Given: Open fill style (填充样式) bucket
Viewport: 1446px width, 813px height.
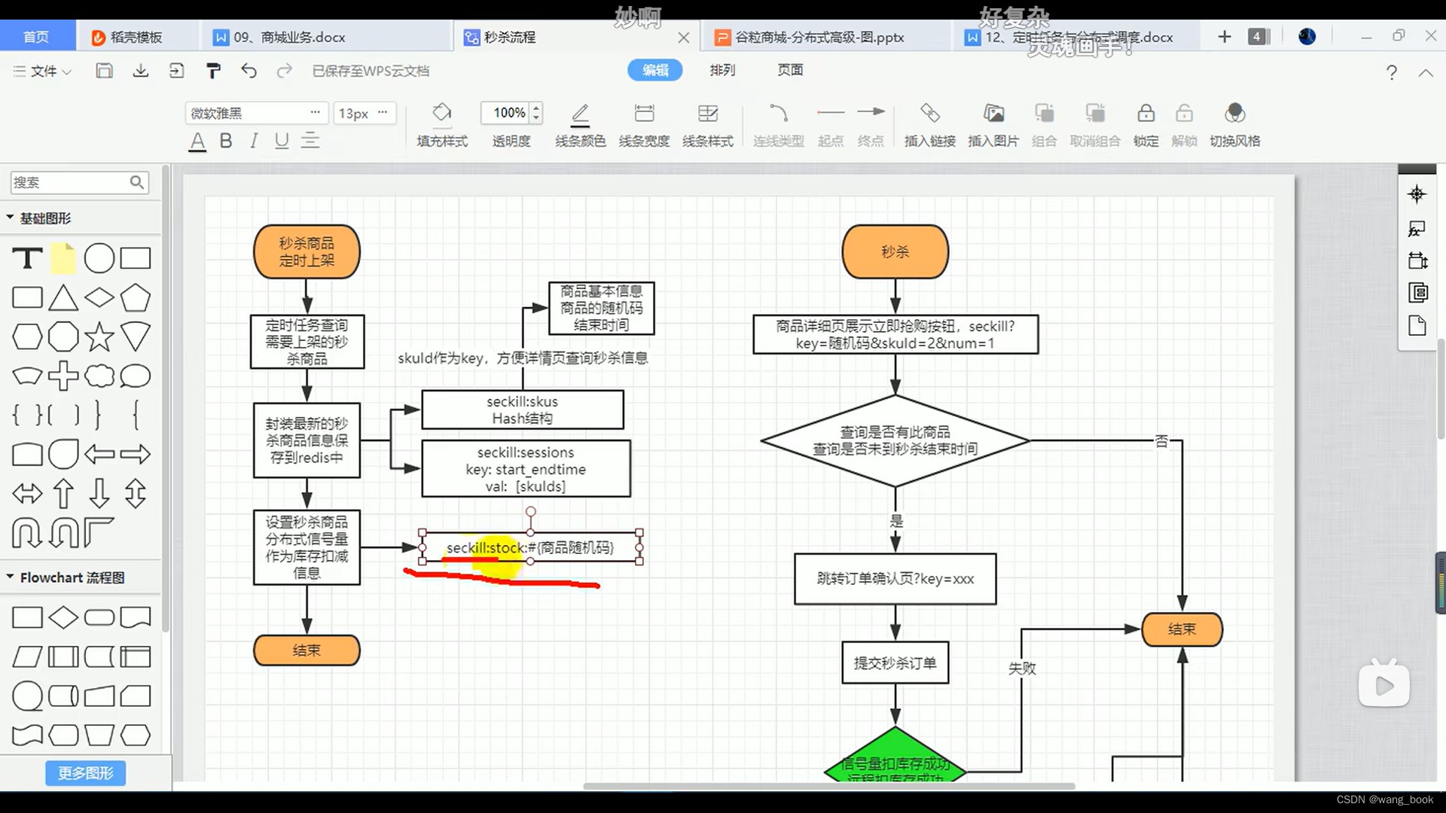Looking at the screenshot, I should [x=442, y=113].
